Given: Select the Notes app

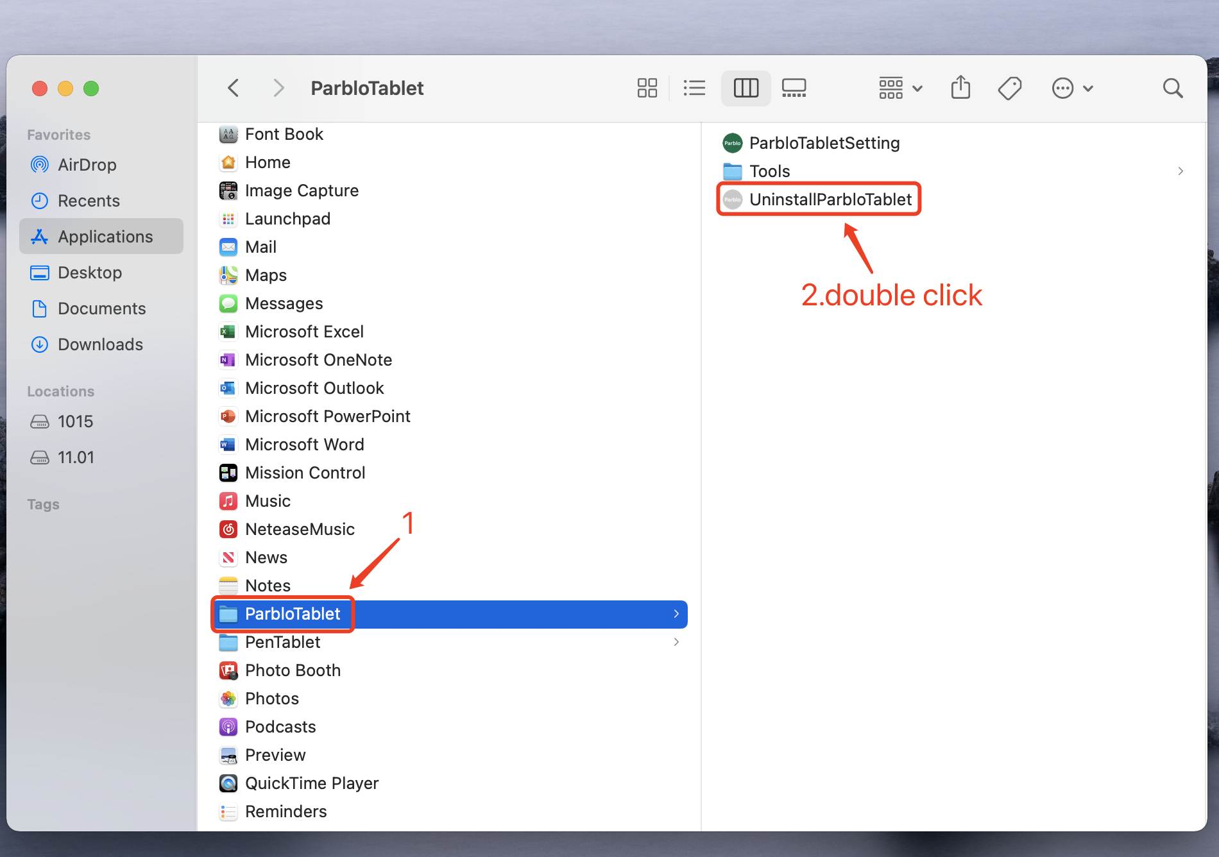Looking at the screenshot, I should 450,586.
